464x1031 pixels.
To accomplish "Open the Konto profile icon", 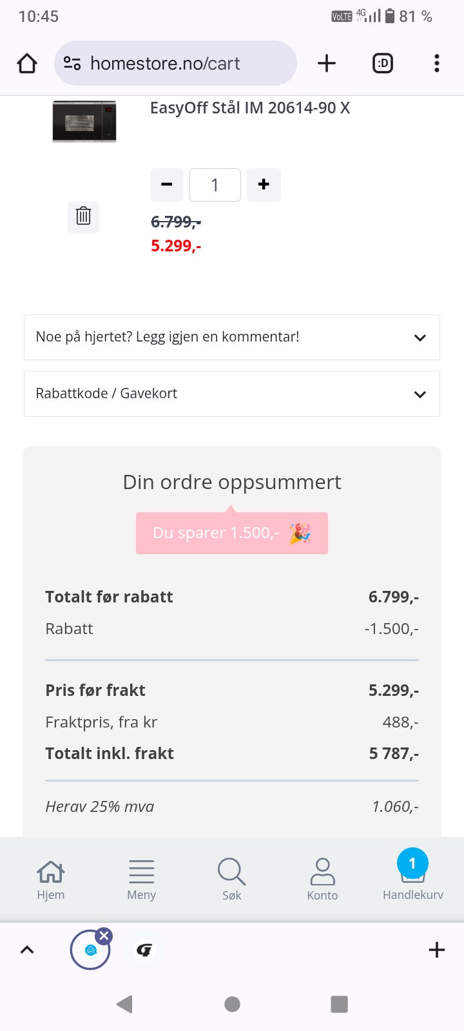I will pyautogui.click(x=322, y=879).
